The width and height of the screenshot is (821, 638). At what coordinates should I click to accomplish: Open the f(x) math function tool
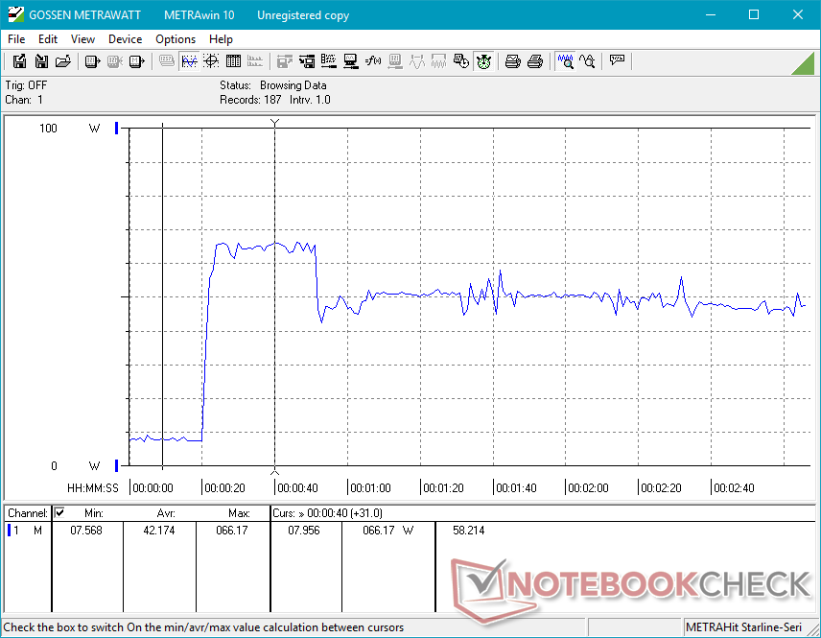pyautogui.click(x=373, y=61)
